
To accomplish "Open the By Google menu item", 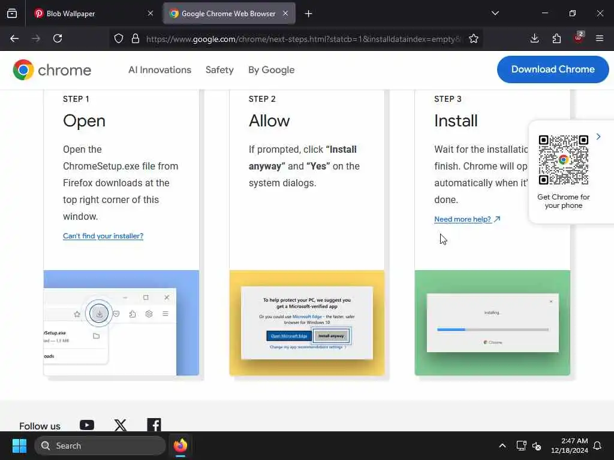I will 272,70.
